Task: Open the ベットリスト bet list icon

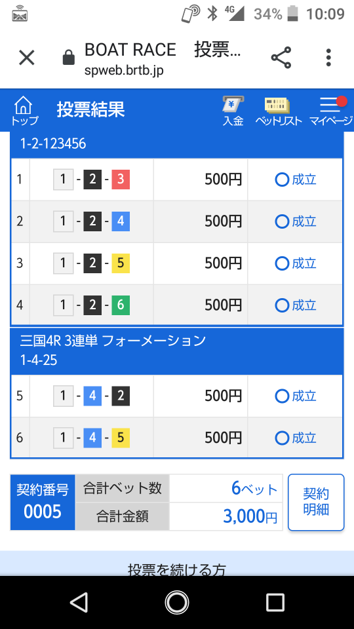Action: 278,111
